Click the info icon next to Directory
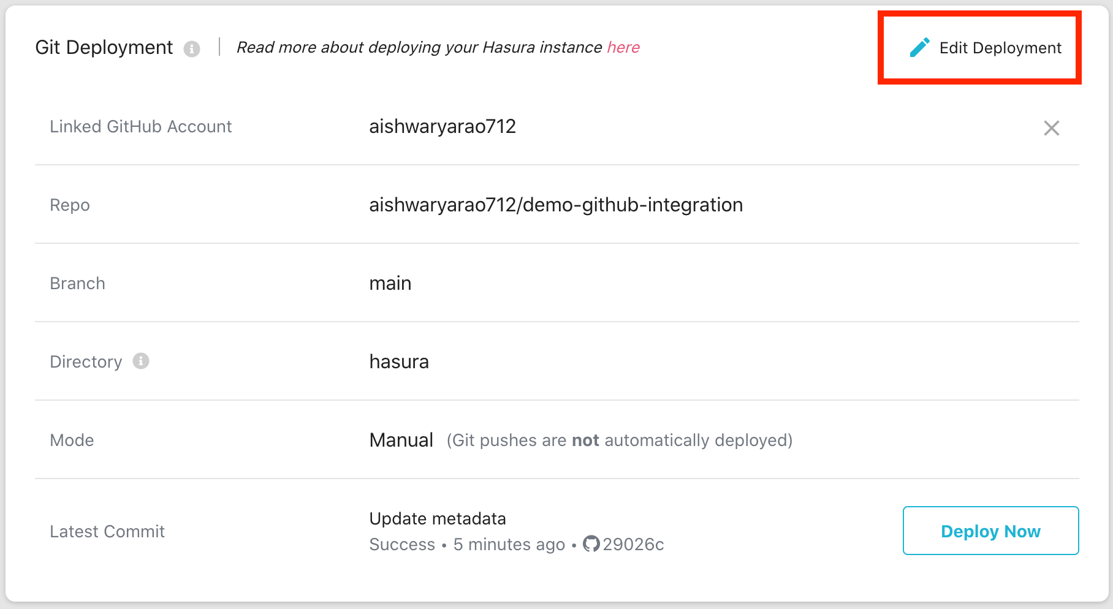Image resolution: width=1113 pixels, height=609 pixels. [x=141, y=361]
